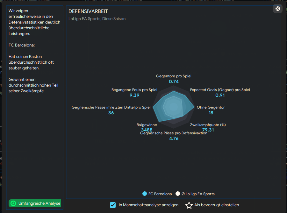Click the DEFENSIVARBEIT panel heading

coord(88,11)
